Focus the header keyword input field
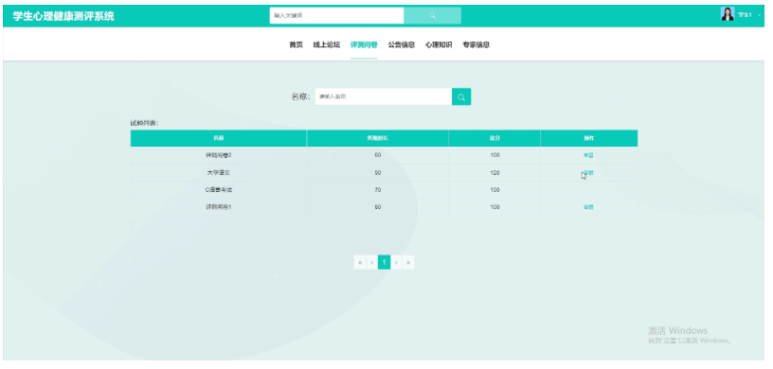The image size is (773, 369). point(336,16)
